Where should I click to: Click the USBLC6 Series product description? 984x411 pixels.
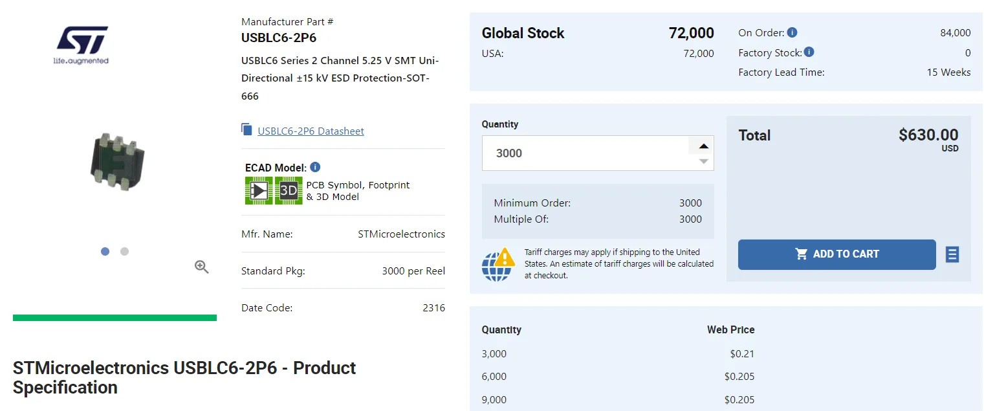[x=340, y=78]
